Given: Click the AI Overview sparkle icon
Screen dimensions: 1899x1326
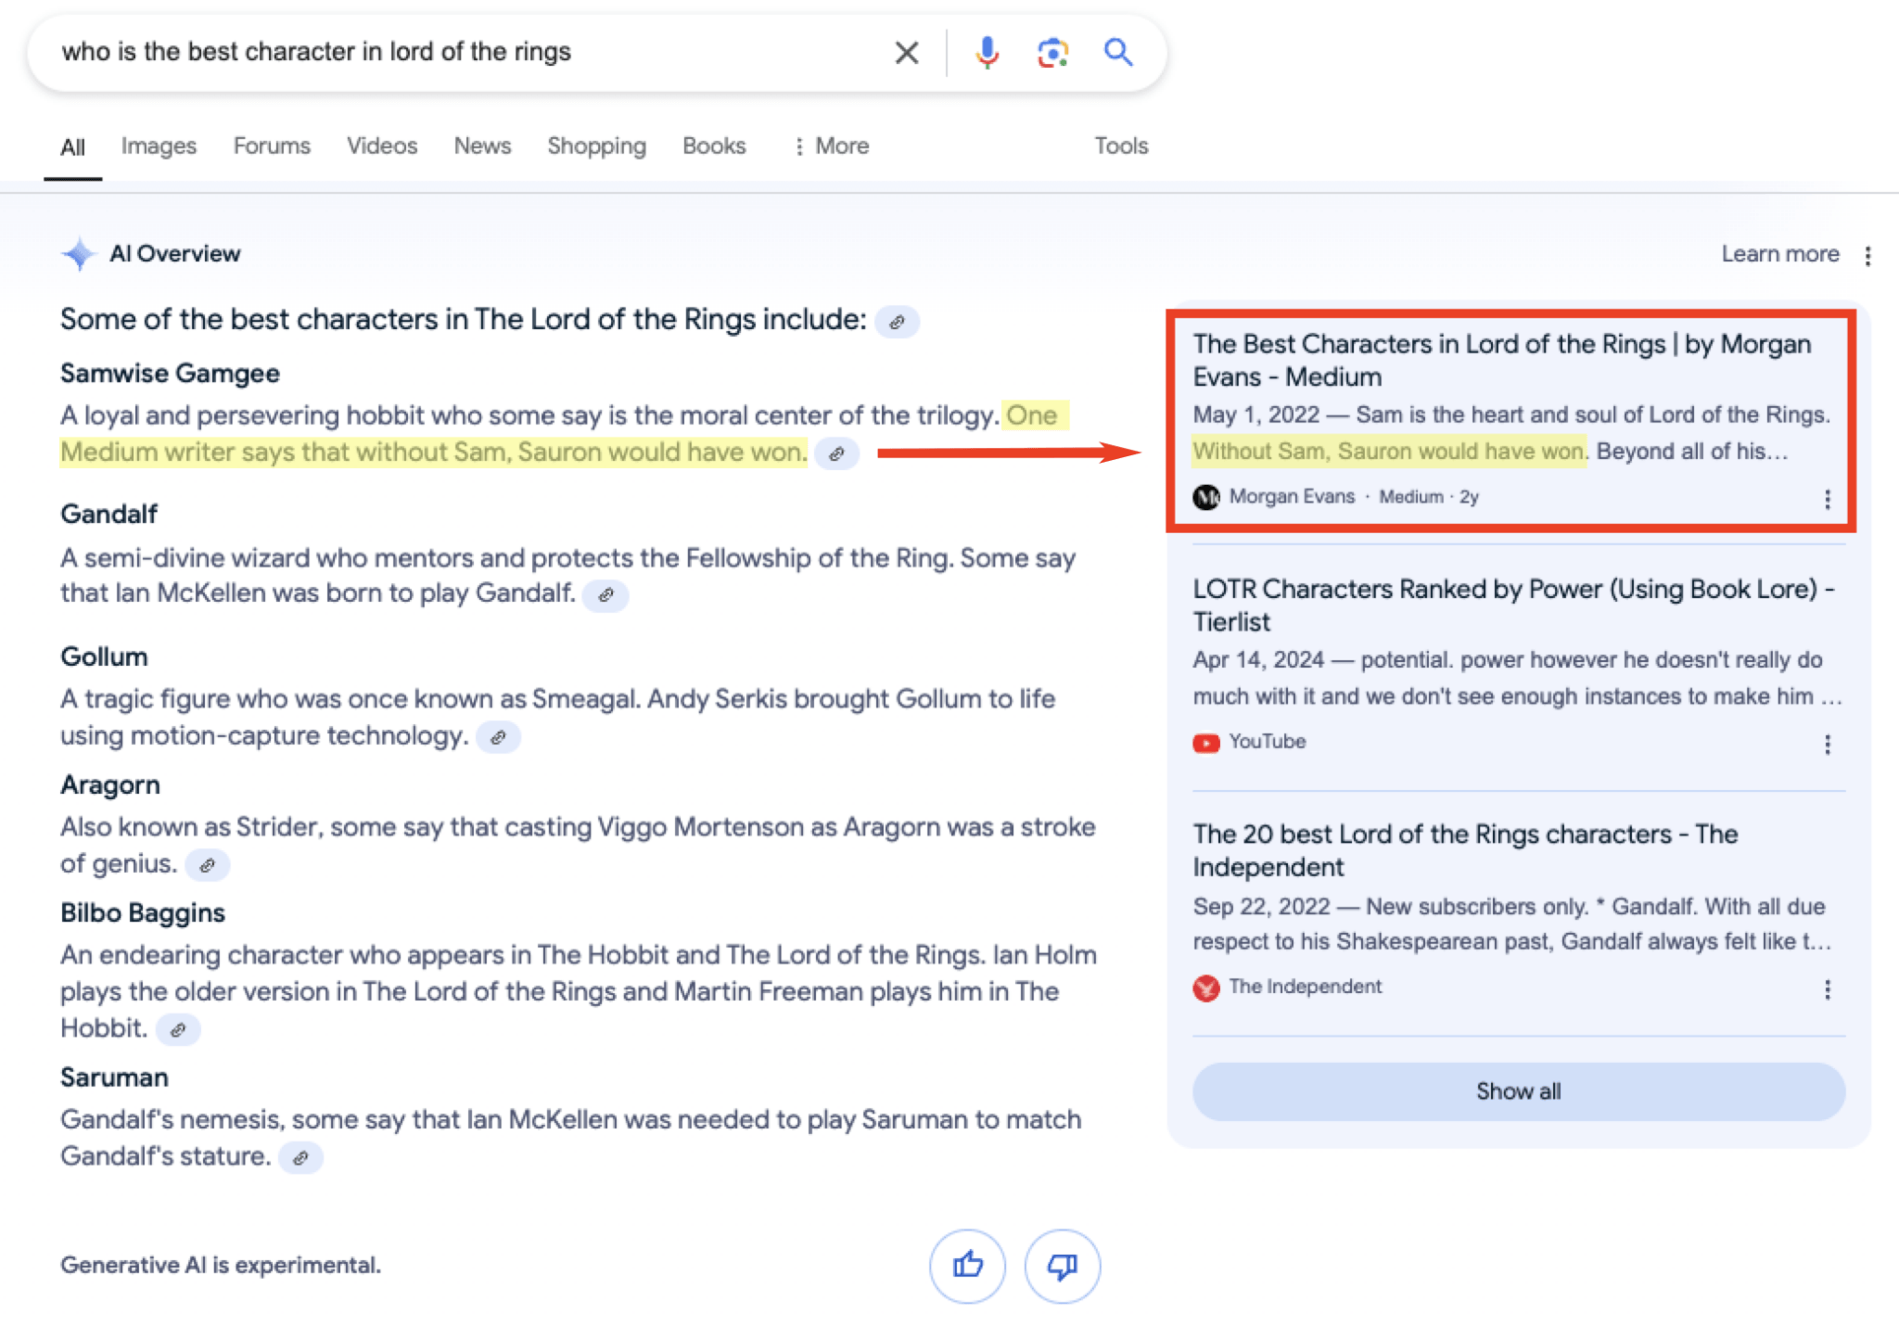Looking at the screenshot, I should tap(79, 254).
